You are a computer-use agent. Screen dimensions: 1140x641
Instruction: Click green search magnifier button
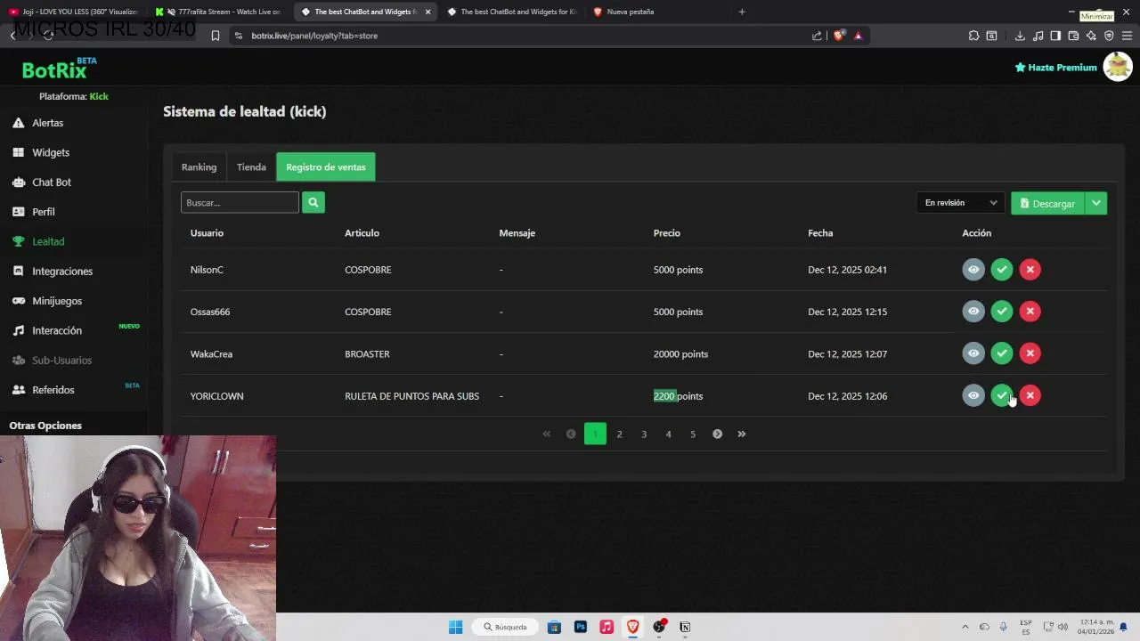313,202
